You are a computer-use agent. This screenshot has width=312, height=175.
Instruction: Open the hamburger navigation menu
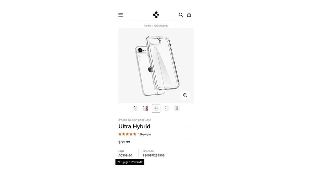coord(120,15)
